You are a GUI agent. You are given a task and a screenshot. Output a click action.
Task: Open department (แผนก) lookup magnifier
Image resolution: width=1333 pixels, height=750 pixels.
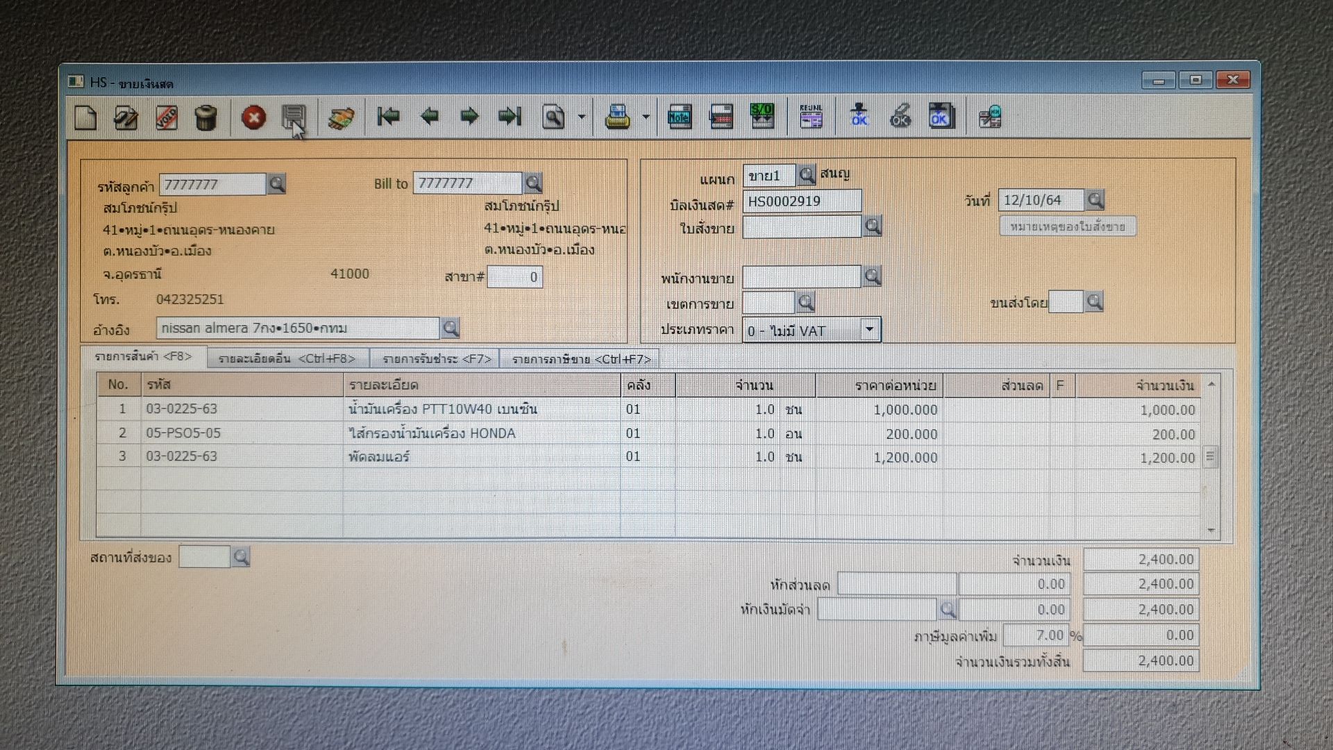coord(806,175)
